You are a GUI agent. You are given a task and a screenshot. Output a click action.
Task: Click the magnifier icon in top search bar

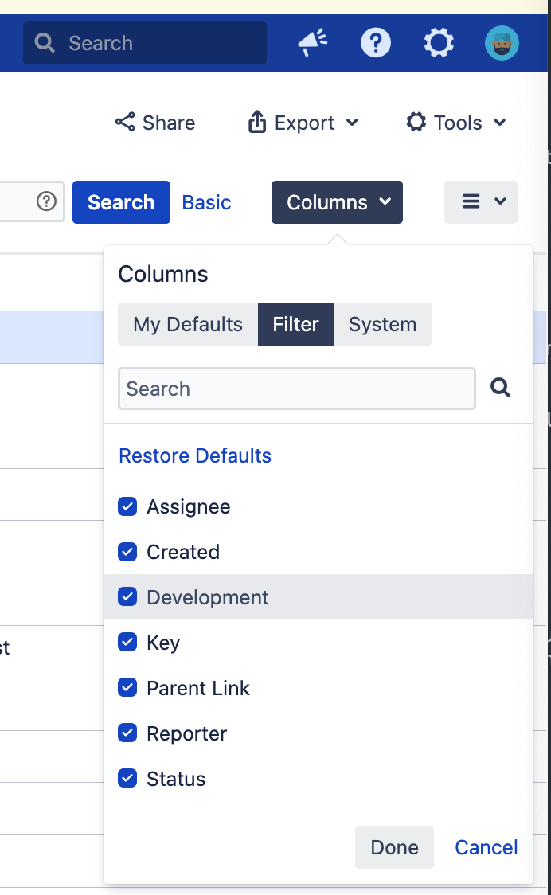(x=45, y=43)
